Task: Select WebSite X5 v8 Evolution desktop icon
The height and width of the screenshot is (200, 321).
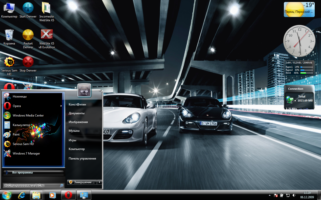Action: 47,39
